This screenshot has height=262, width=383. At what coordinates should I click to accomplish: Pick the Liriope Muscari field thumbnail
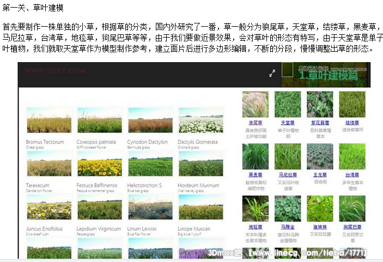[201, 207]
